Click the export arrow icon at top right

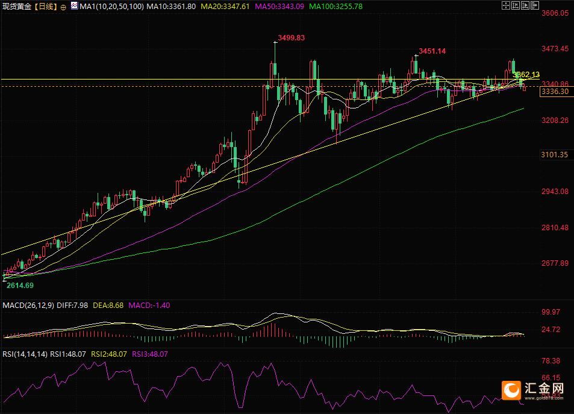pyautogui.click(x=534, y=5)
